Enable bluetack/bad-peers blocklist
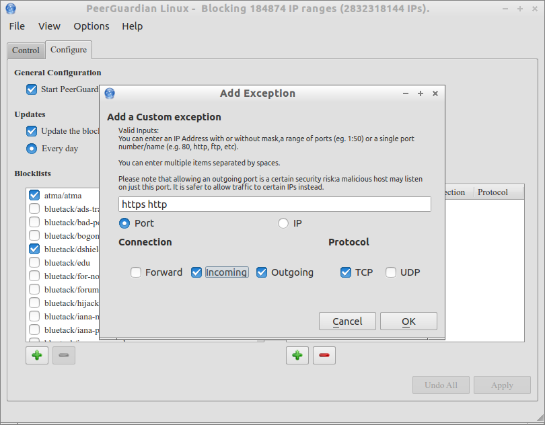 [x=34, y=222]
